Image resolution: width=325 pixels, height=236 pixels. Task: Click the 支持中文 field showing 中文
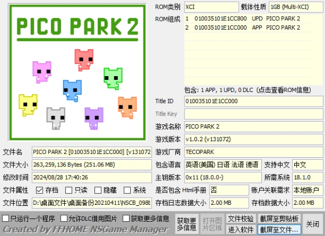click(307, 165)
